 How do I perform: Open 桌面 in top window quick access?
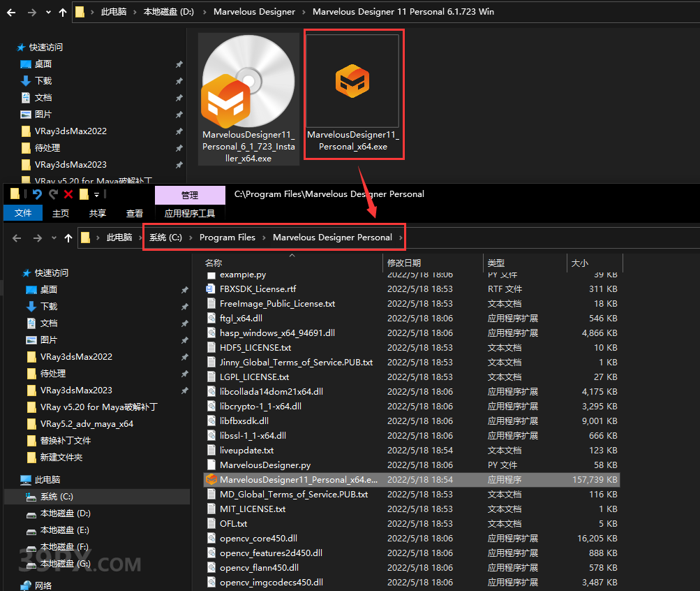pyautogui.click(x=43, y=64)
